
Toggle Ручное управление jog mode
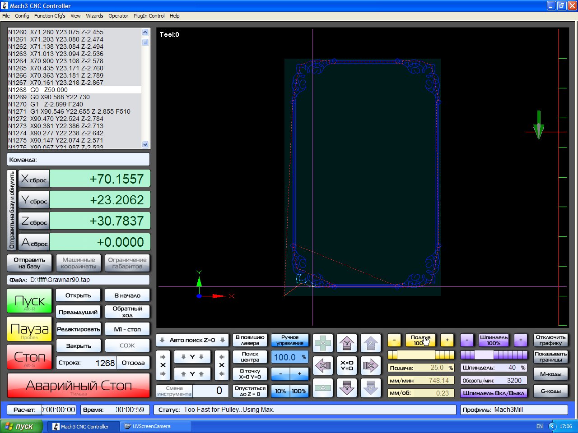(290, 340)
